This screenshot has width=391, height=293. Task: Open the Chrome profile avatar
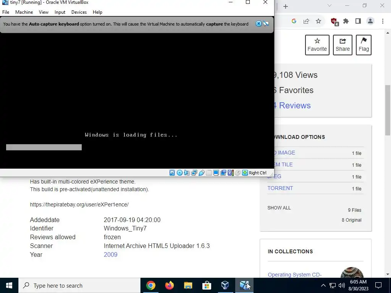point(370,21)
